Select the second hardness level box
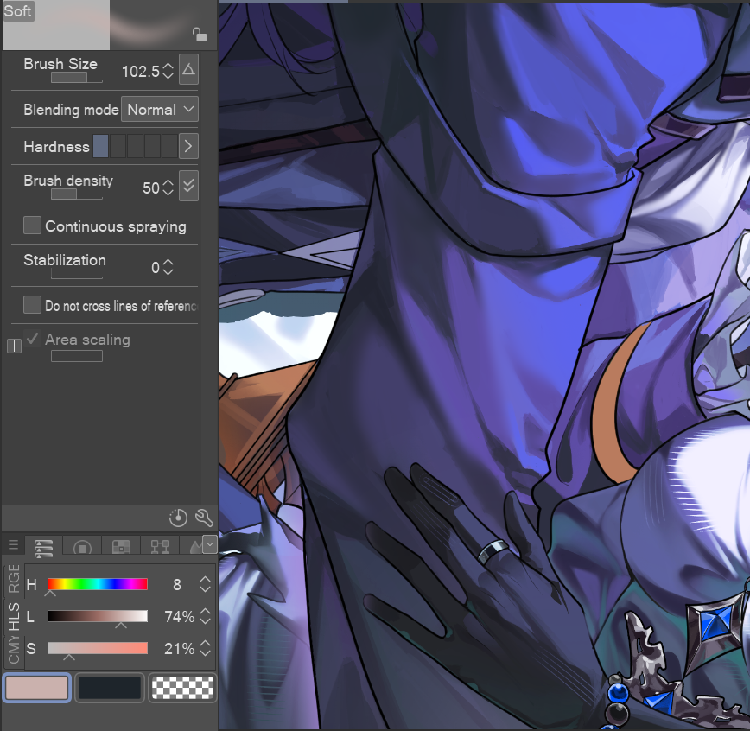 click(118, 146)
